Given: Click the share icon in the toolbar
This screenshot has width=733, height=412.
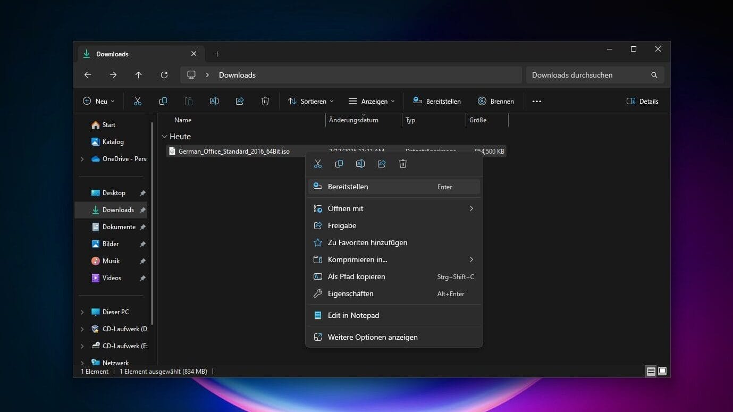Looking at the screenshot, I should click(x=240, y=101).
